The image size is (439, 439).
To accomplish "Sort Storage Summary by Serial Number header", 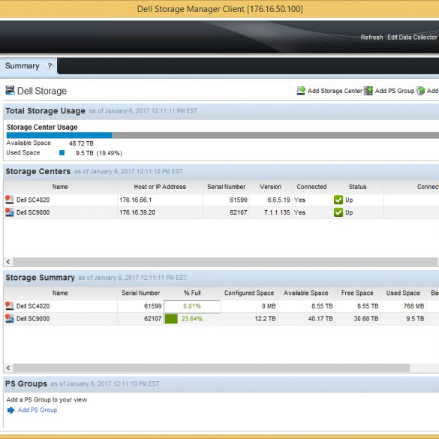I will (140, 293).
